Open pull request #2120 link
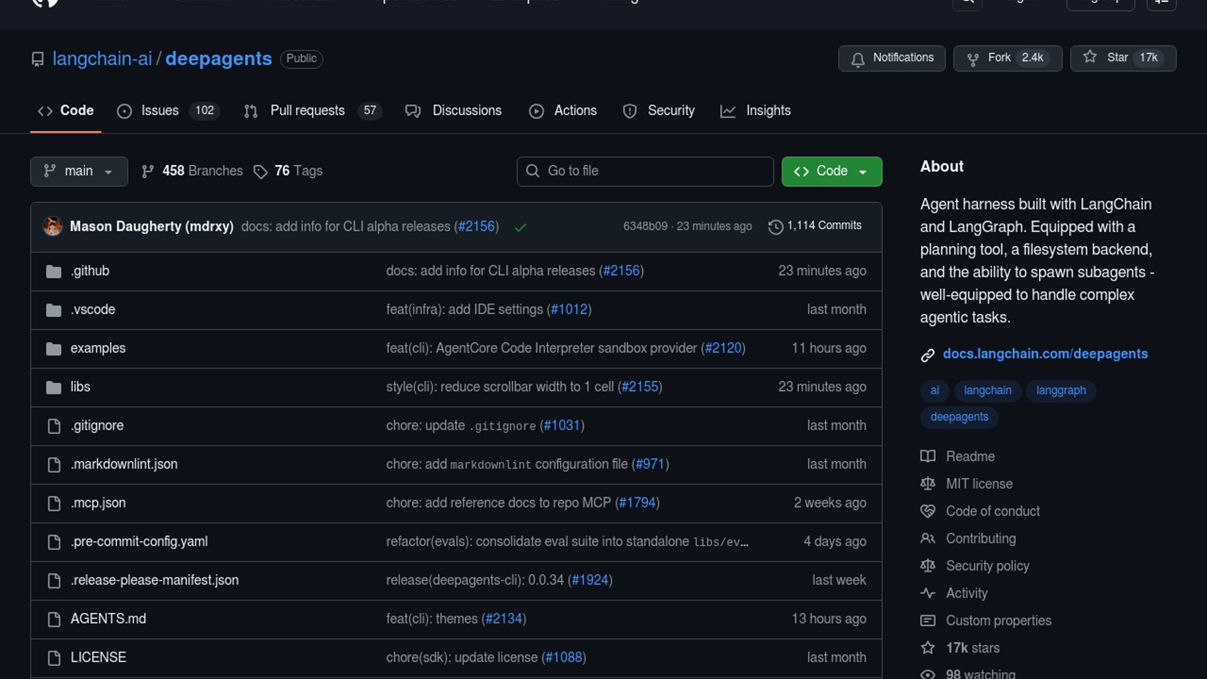 pyautogui.click(x=723, y=348)
